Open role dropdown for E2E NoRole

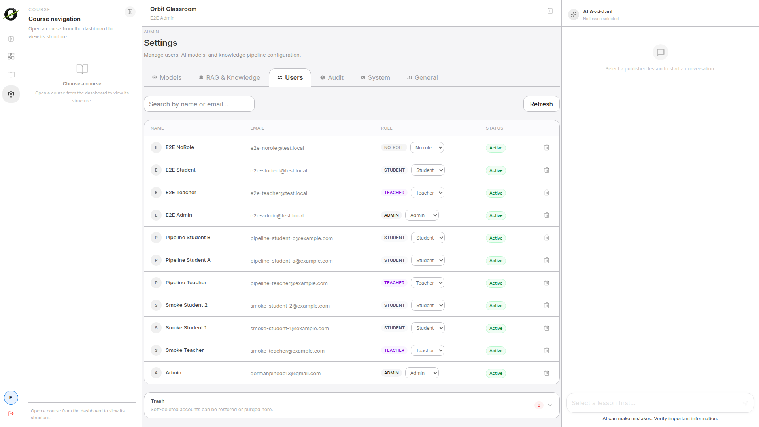pyautogui.click(x=427, y=147)
